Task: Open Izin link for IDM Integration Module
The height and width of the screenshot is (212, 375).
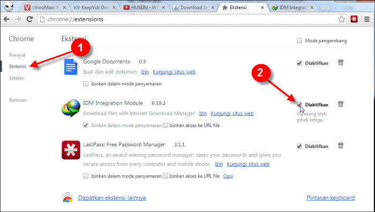Action: 203,113
